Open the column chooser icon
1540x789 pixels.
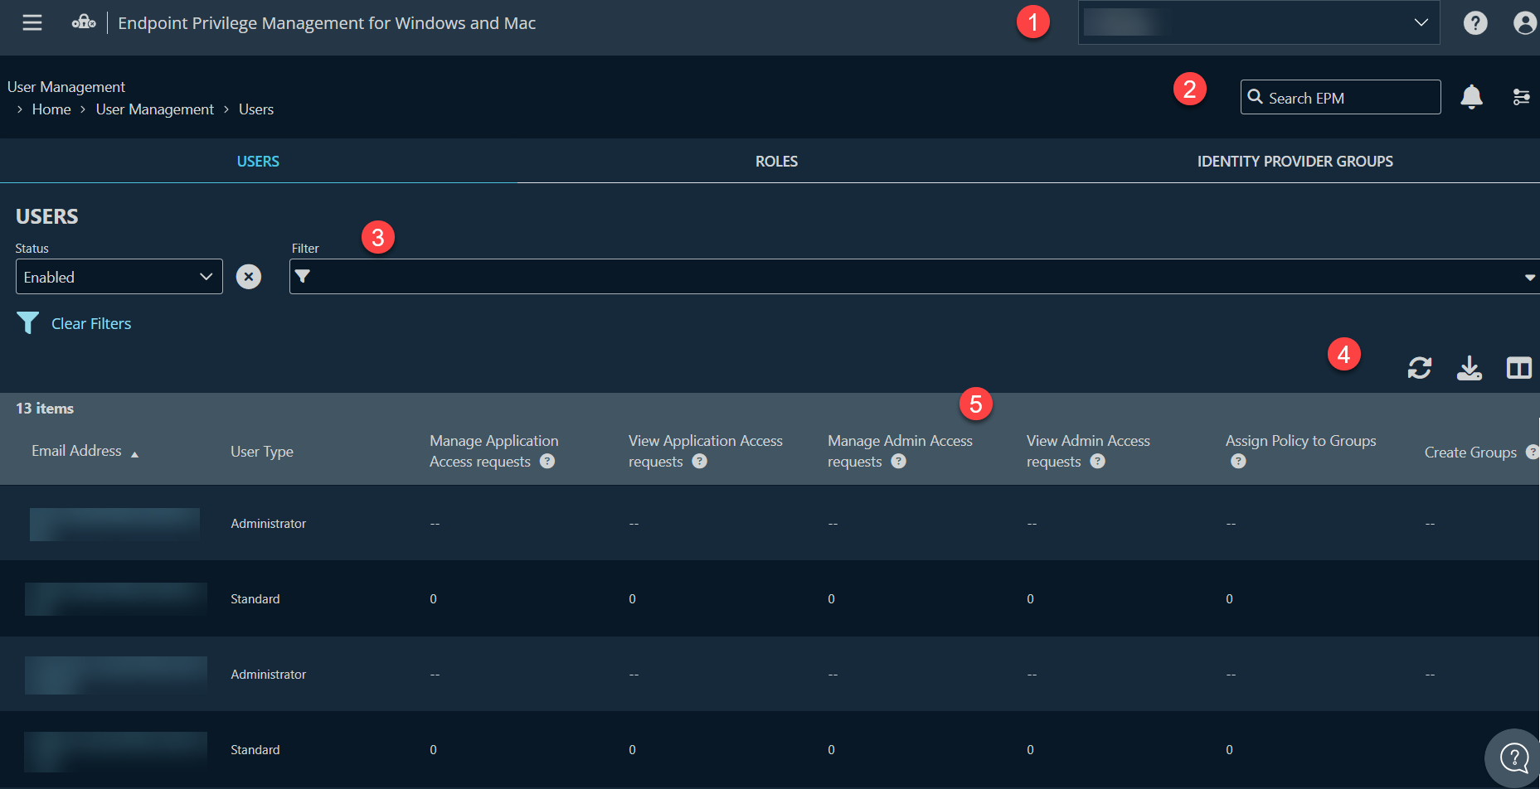coord(1519,368)
